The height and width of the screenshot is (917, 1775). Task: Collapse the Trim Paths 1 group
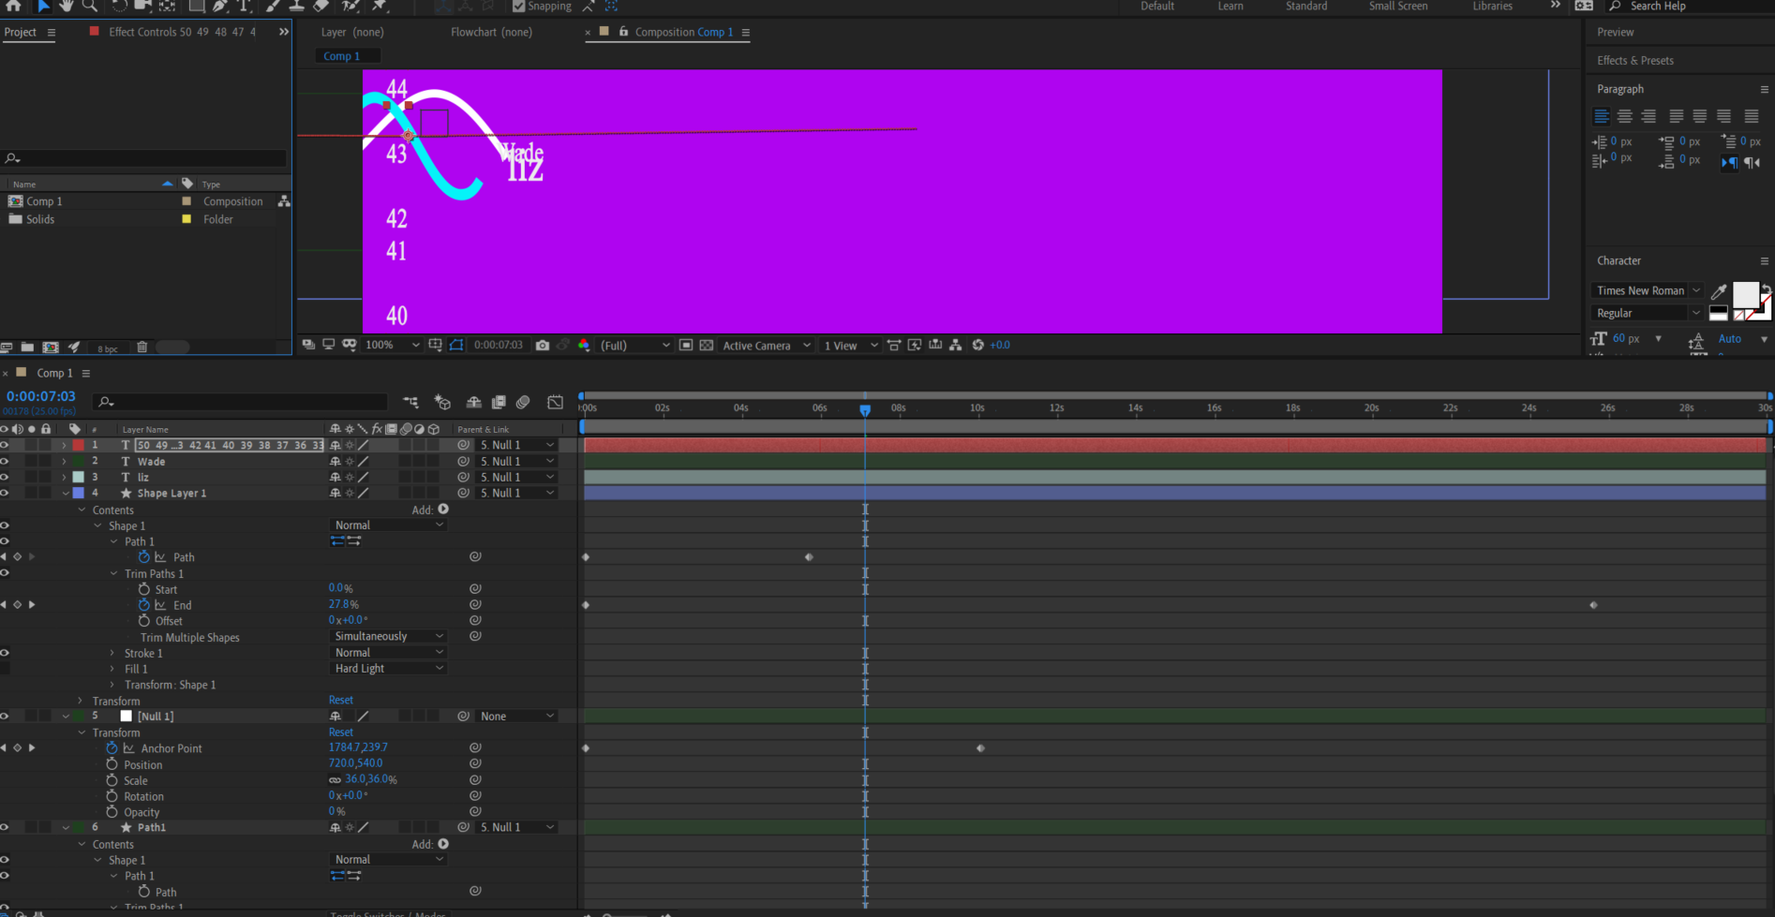[114, 573]
